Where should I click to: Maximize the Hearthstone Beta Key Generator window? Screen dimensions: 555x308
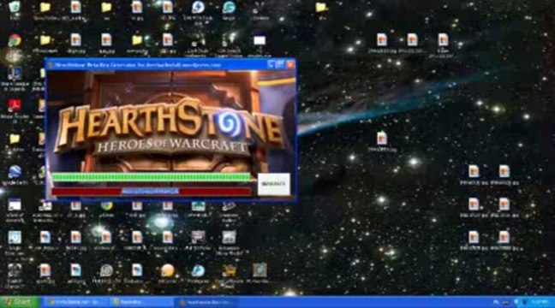pos(281,64)
